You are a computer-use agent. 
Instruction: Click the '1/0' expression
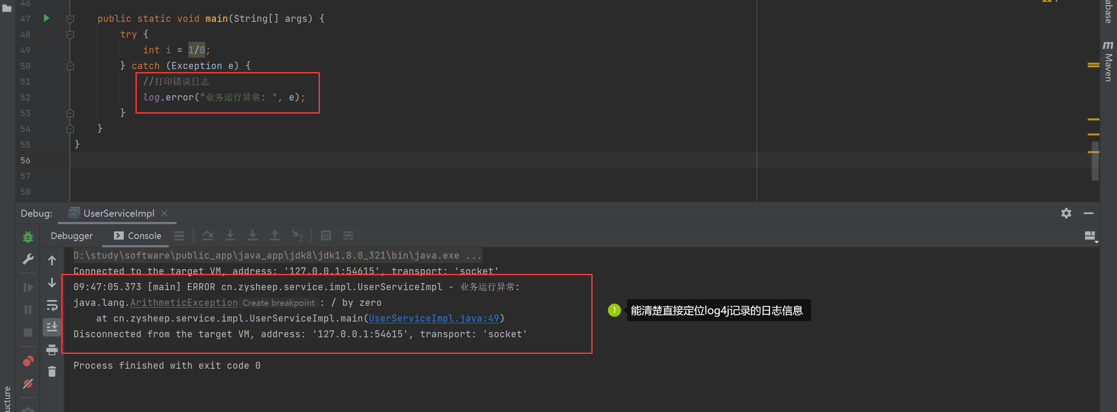(x=197, y=50)
